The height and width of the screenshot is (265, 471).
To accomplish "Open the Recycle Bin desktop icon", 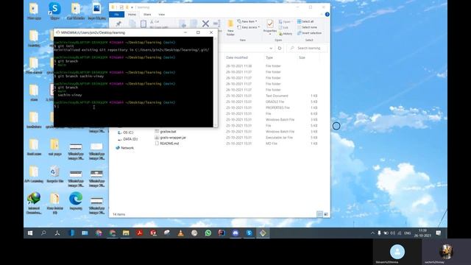I will tap(54, 174).
